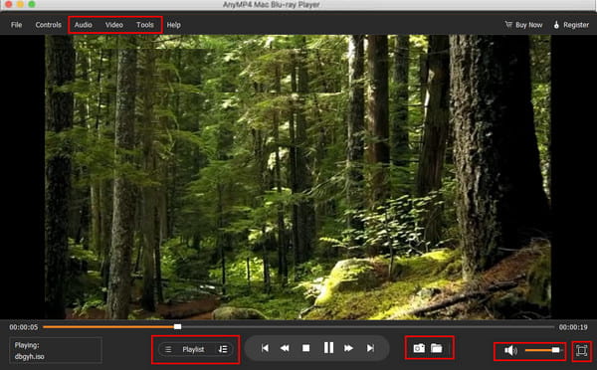Mute audio via the speaker icon
597x370 pixels.
click(510, 350)
